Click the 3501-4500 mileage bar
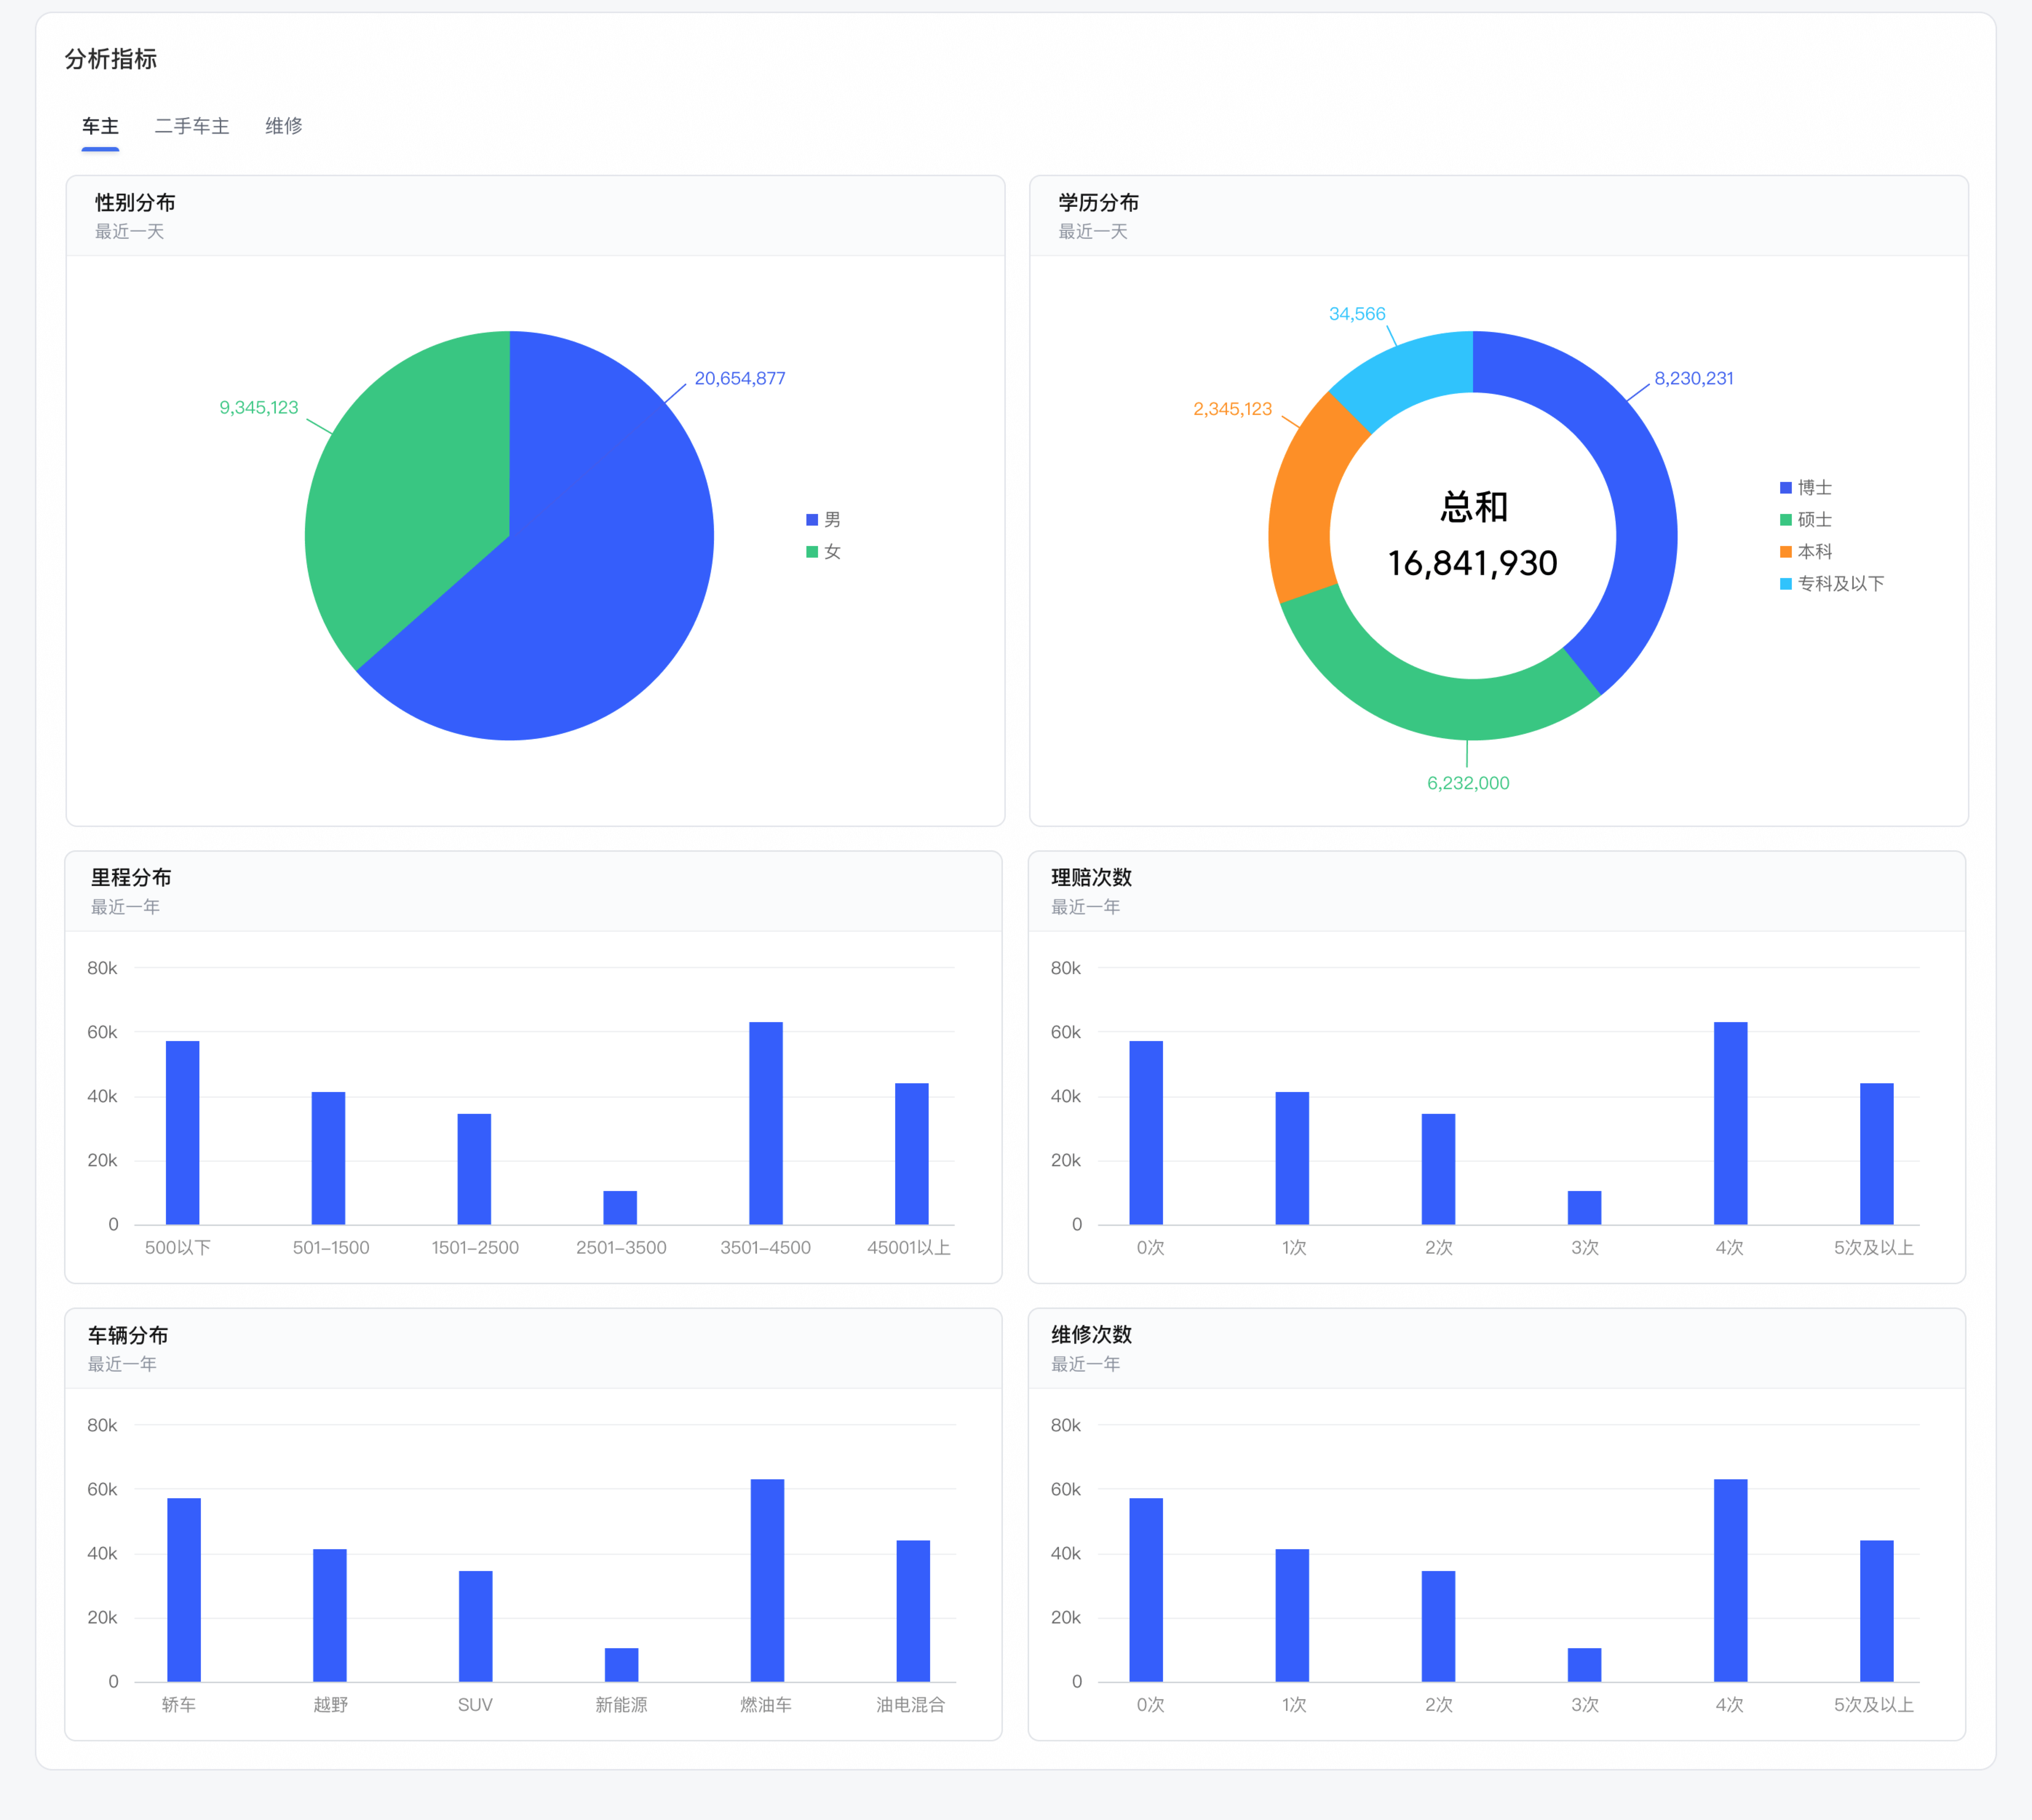 click(766, 1123)
